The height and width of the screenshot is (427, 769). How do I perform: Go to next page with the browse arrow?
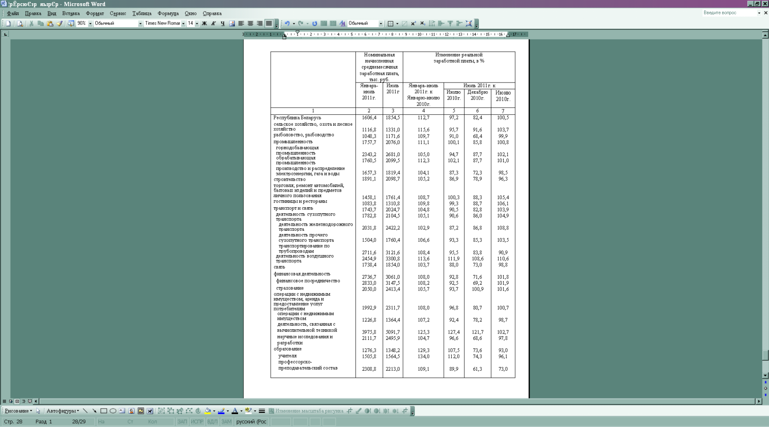coord(765,395)
